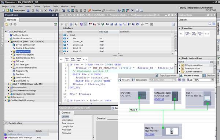
Task: Select Protection in General properties list
Action: 67,130
